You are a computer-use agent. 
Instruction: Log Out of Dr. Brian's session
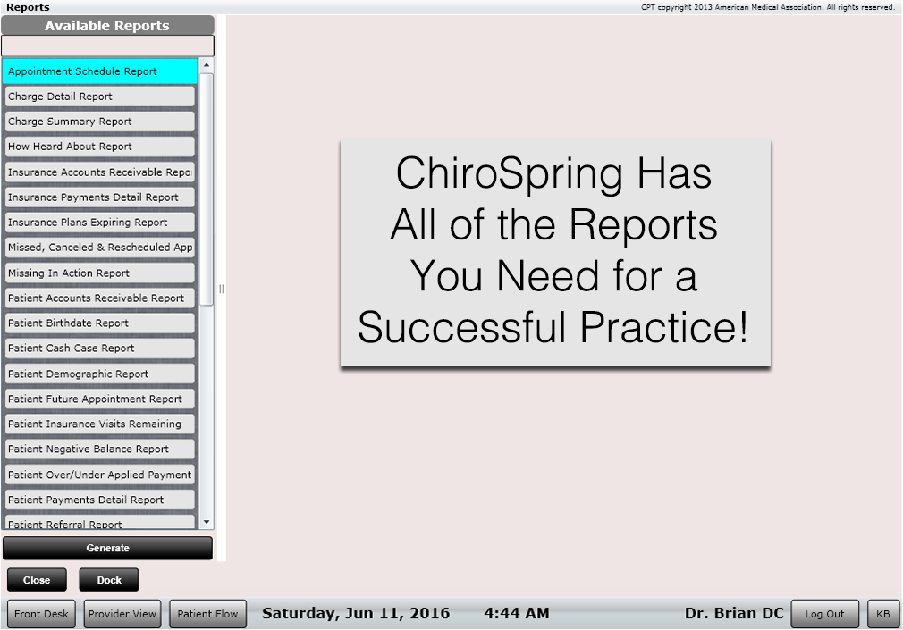824,614
